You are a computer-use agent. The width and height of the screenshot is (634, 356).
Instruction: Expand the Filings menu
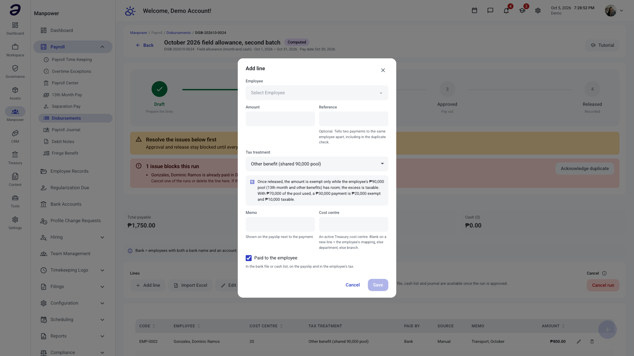[x=102, y=287]
